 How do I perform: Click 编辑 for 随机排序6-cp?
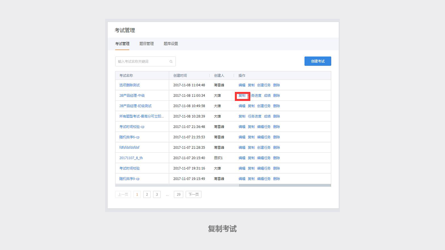pos(242,137)
